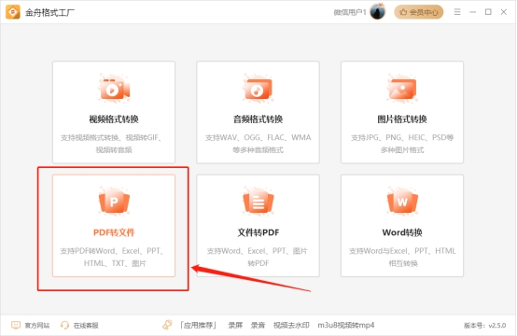517x336 pixels.
Task: Click the 版本号 v2.5.0 text
Action: point(484,326)
